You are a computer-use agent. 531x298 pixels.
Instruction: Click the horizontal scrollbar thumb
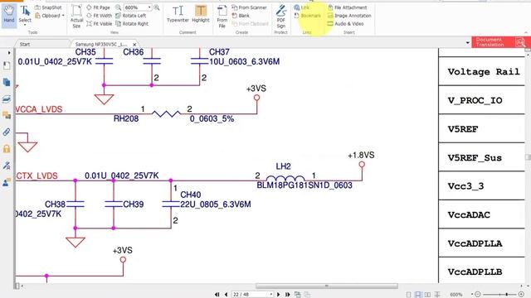pos(327,286)
